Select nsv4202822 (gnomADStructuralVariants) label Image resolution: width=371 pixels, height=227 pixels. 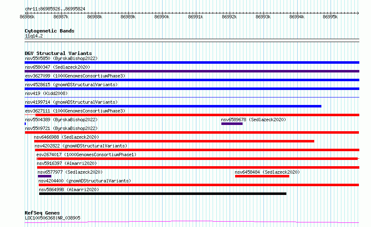point(81,146)
